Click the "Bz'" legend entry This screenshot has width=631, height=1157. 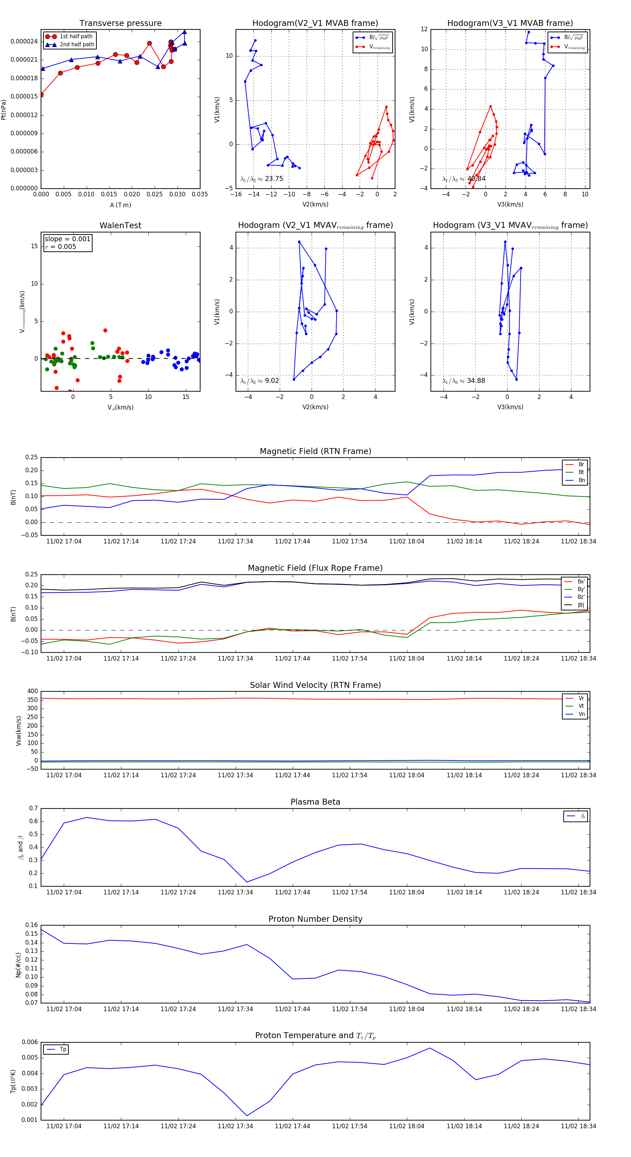pos(575,597)
